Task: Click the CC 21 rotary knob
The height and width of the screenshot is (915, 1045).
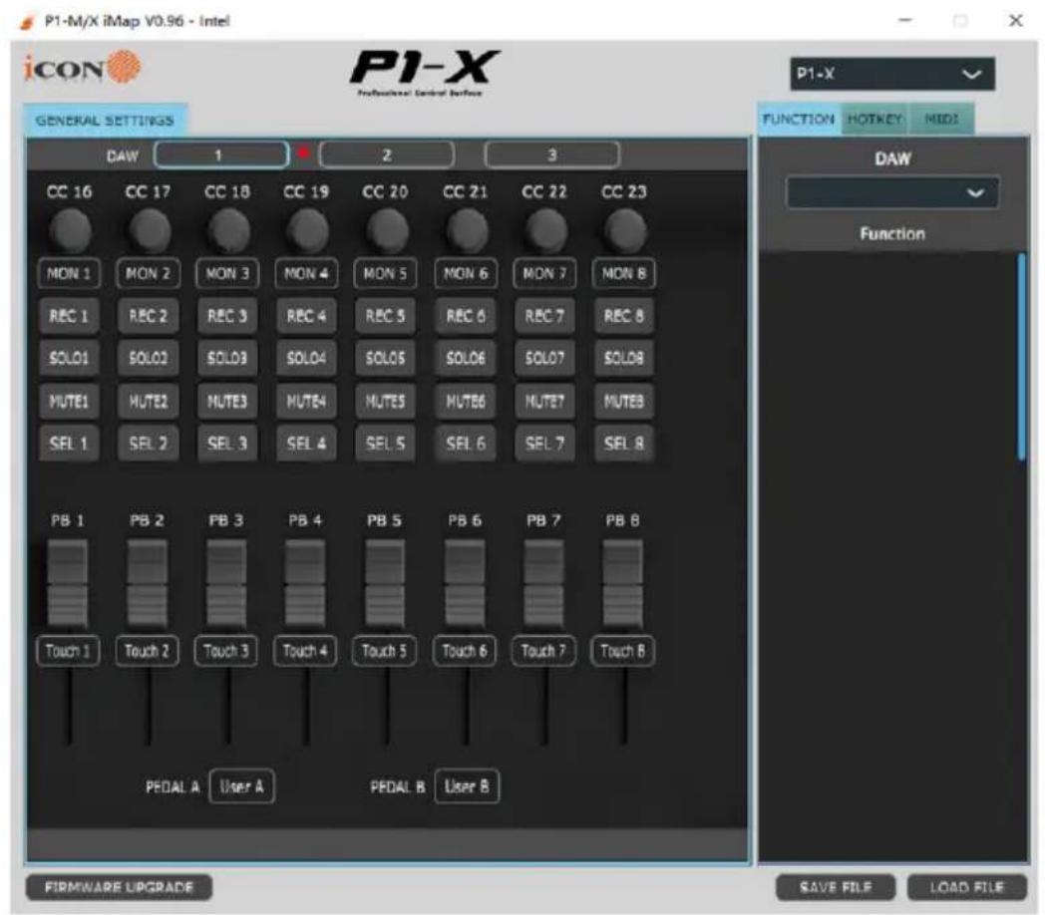Action: (x=467, y=231)
